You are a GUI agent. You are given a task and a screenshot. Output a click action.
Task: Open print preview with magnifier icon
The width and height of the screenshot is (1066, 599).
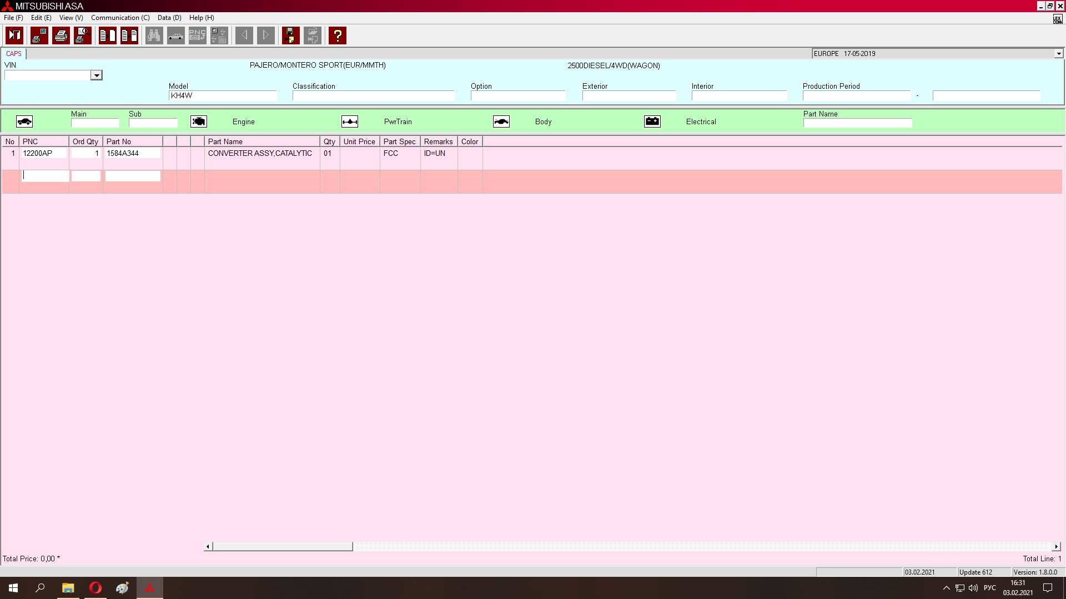point(83,36)
